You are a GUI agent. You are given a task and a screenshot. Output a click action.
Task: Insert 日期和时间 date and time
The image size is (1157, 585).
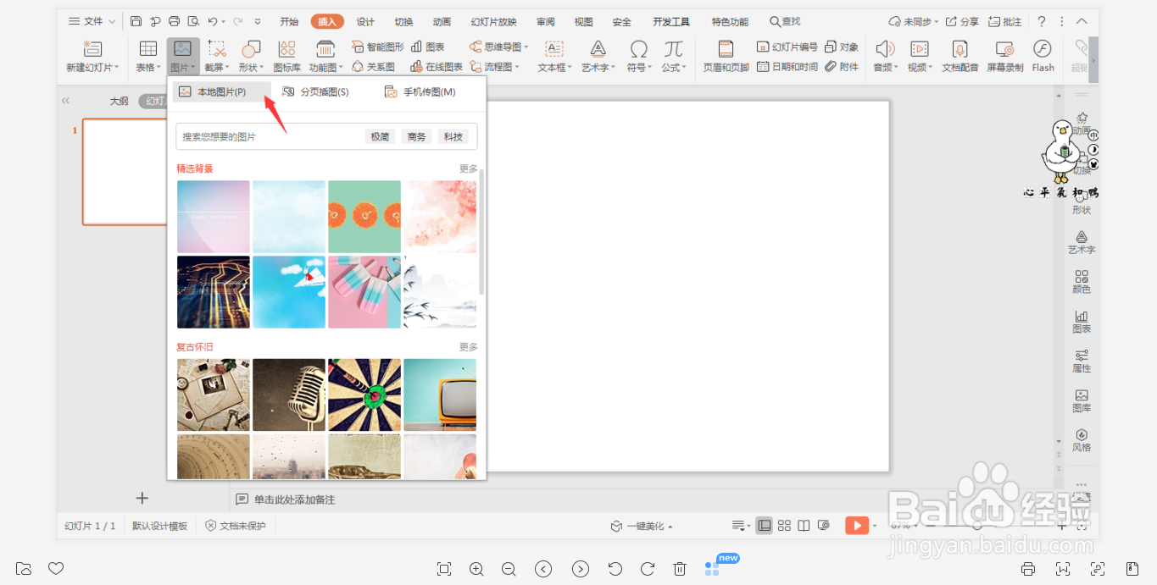(787, 66)
